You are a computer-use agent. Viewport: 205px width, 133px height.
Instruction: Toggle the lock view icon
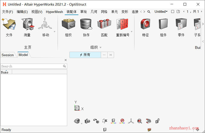(157, 121)
